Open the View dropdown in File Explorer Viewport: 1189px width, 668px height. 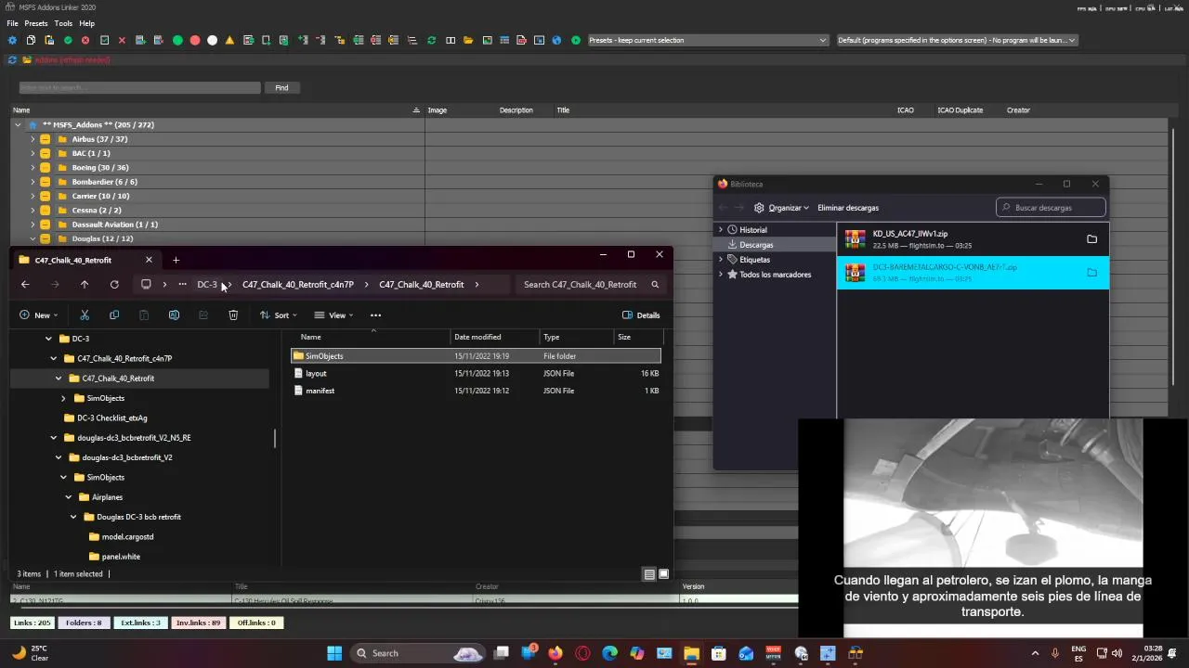click(x=333, y=315)
